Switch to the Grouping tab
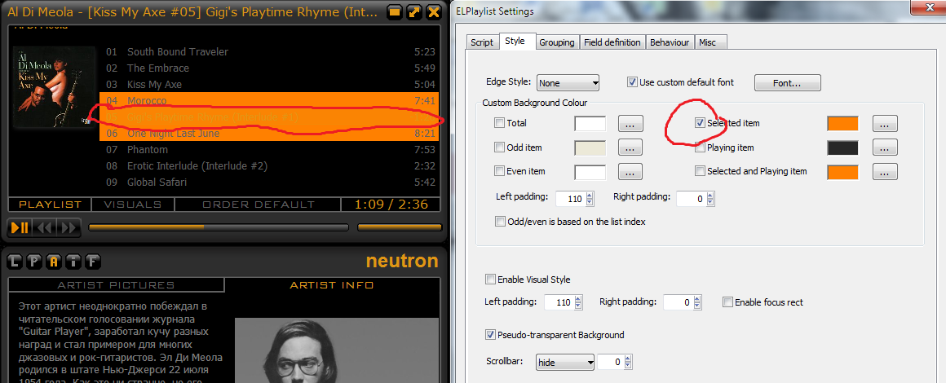Screen dimensions: 946x383 pos(557,42)
